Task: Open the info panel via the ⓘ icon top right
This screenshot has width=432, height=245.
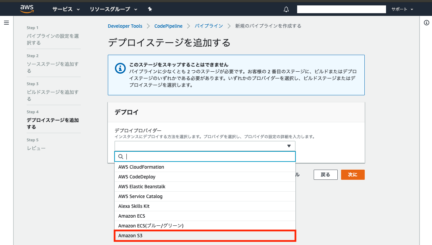Action: coord(426,22)
